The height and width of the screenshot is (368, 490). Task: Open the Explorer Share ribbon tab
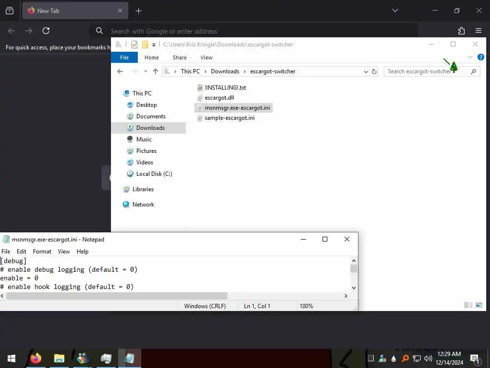179,57
